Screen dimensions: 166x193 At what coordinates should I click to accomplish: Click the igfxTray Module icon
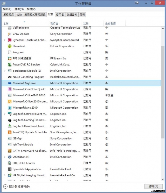[10, 145]
